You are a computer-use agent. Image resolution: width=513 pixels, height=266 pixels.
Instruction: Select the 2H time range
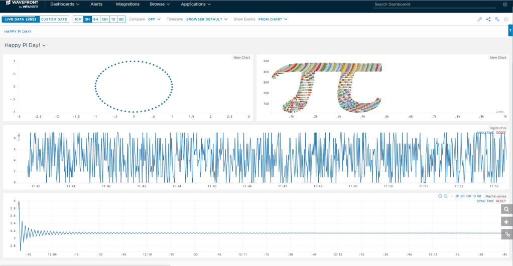coord(87,19)
